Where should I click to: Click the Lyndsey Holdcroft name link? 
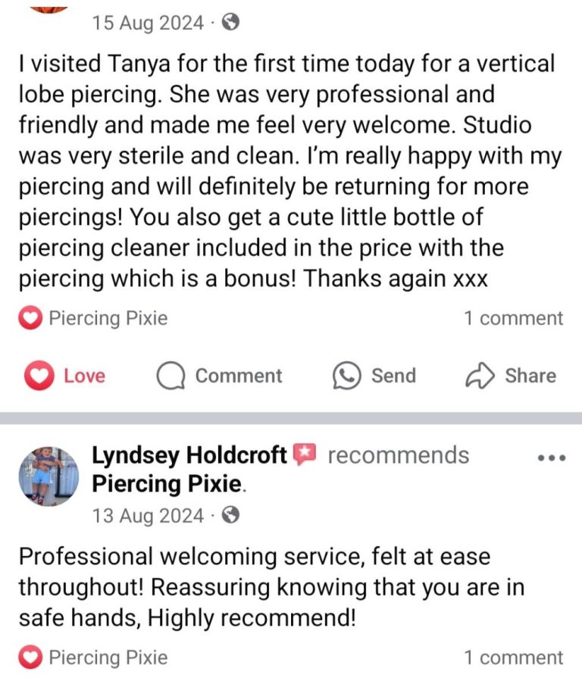189,455
